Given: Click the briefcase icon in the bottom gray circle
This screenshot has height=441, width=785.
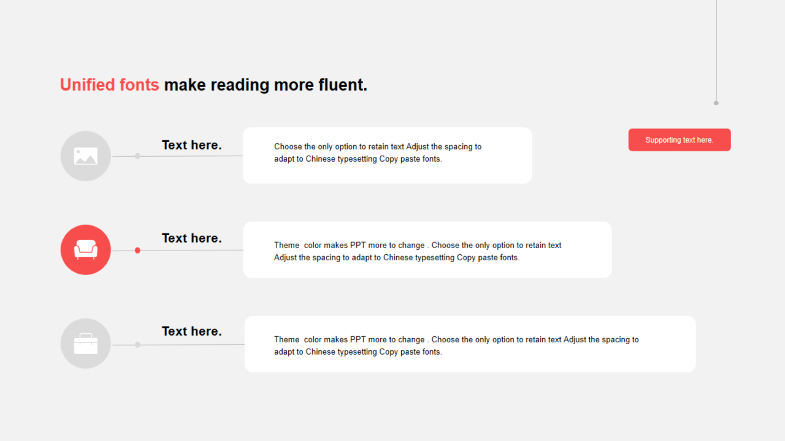Looking at the screenshot, I should (x=86, y=344).
